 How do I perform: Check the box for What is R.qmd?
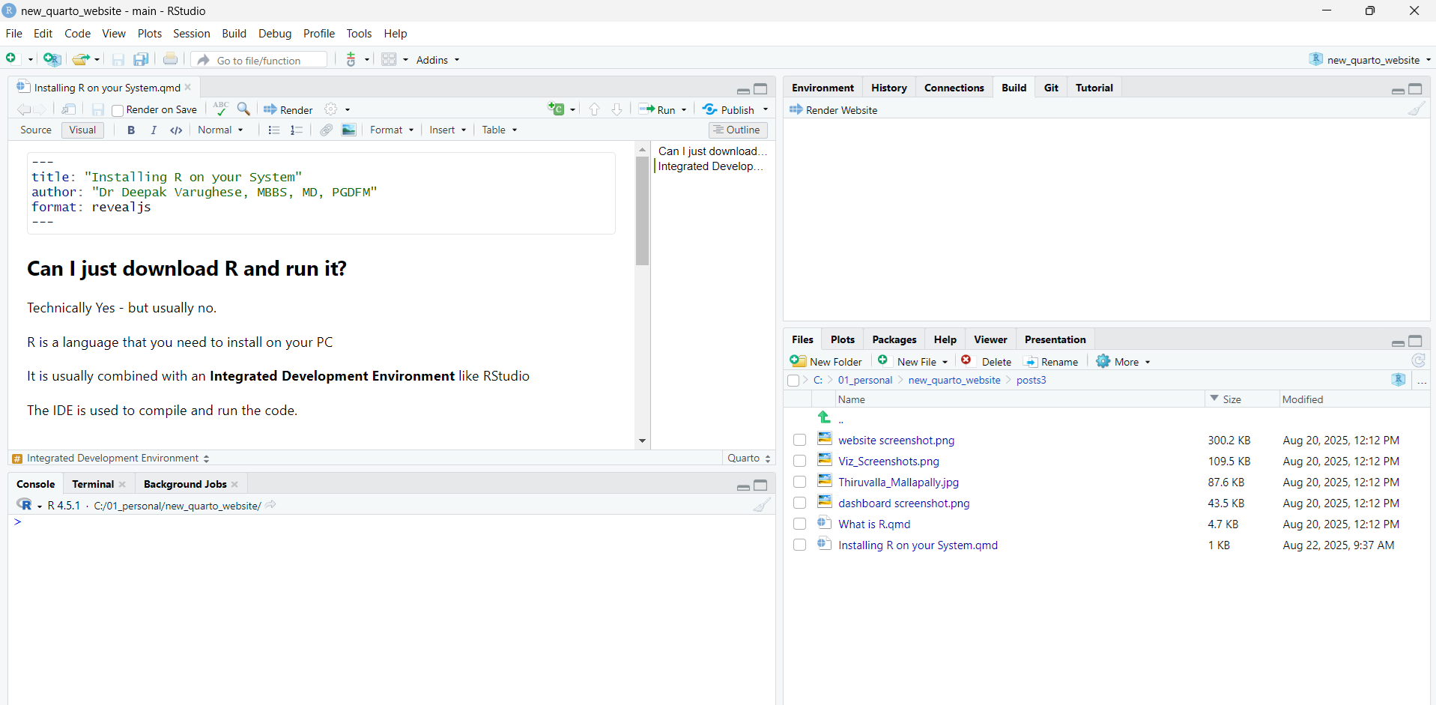pyautogui.click(x=800, y=524)
